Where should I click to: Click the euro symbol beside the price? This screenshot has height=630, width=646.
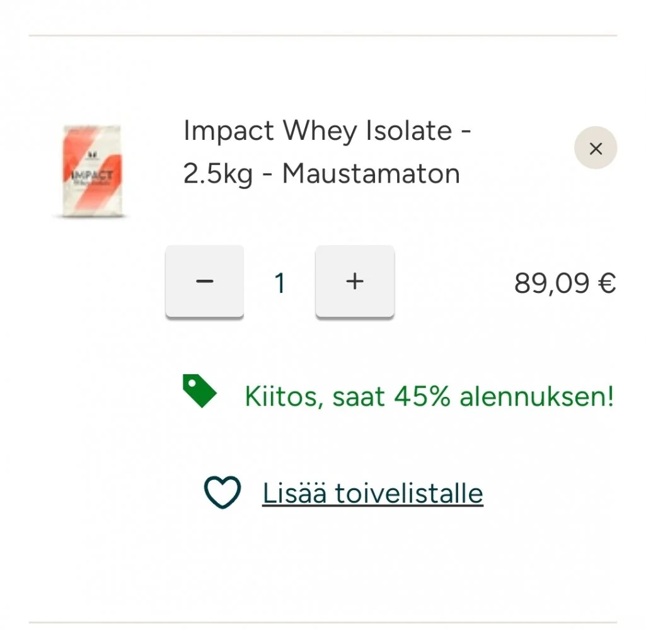(x=606, y=283)
